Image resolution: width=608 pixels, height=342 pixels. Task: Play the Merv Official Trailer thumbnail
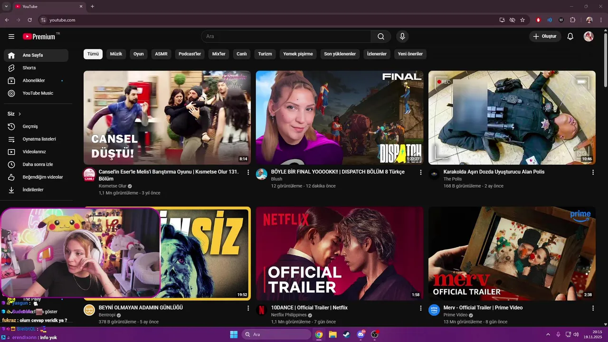[x=512, y=254]
